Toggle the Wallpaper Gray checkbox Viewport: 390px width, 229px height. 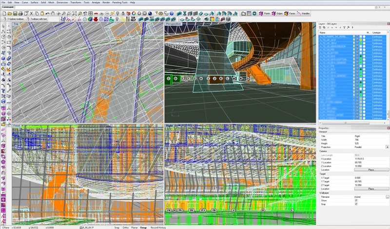(356, 204)
